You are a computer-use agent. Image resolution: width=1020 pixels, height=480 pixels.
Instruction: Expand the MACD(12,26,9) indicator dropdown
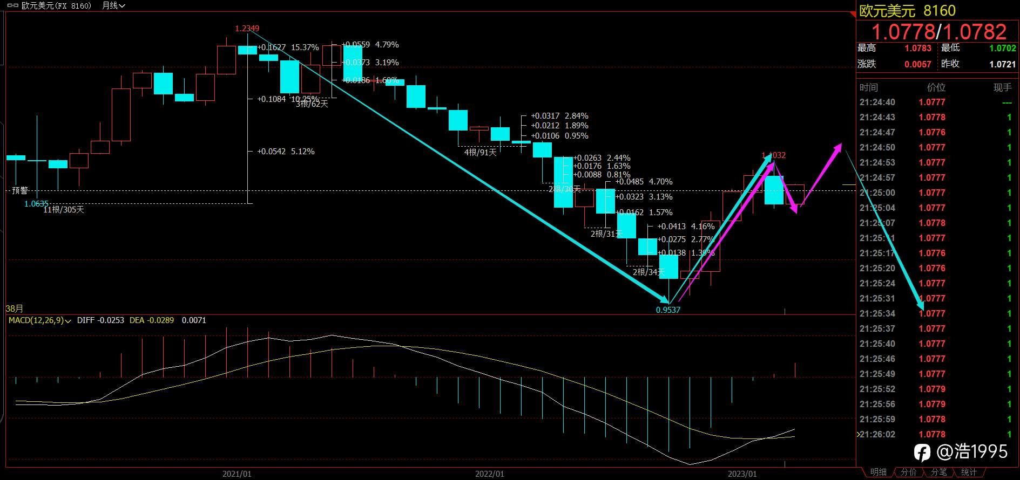coord(40,320)
